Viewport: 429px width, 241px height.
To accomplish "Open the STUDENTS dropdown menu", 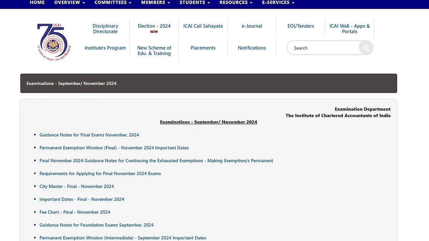I will (x=195, y=3).
